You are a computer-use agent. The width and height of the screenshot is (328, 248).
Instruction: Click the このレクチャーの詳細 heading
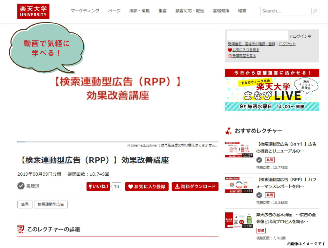[54, 229]
